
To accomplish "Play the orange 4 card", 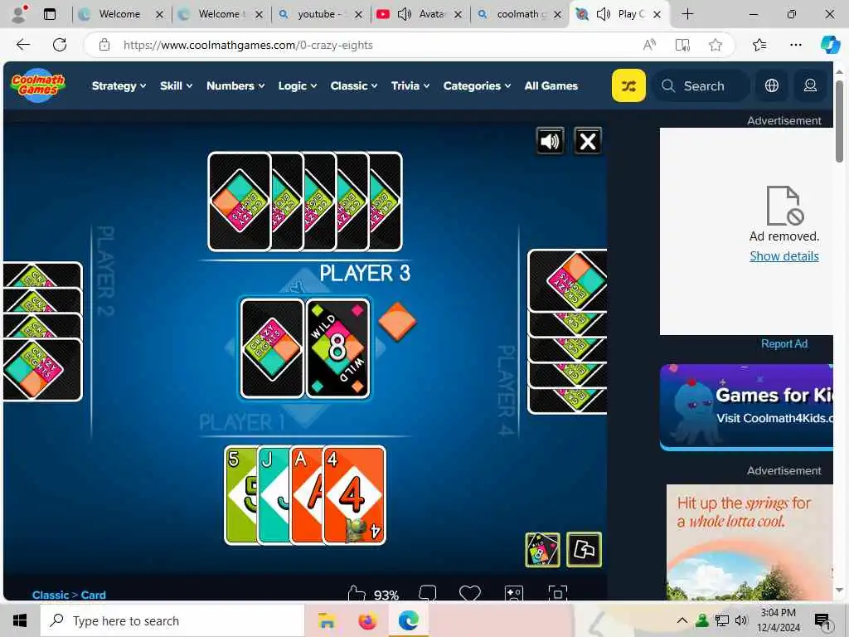I will [355, 495].
